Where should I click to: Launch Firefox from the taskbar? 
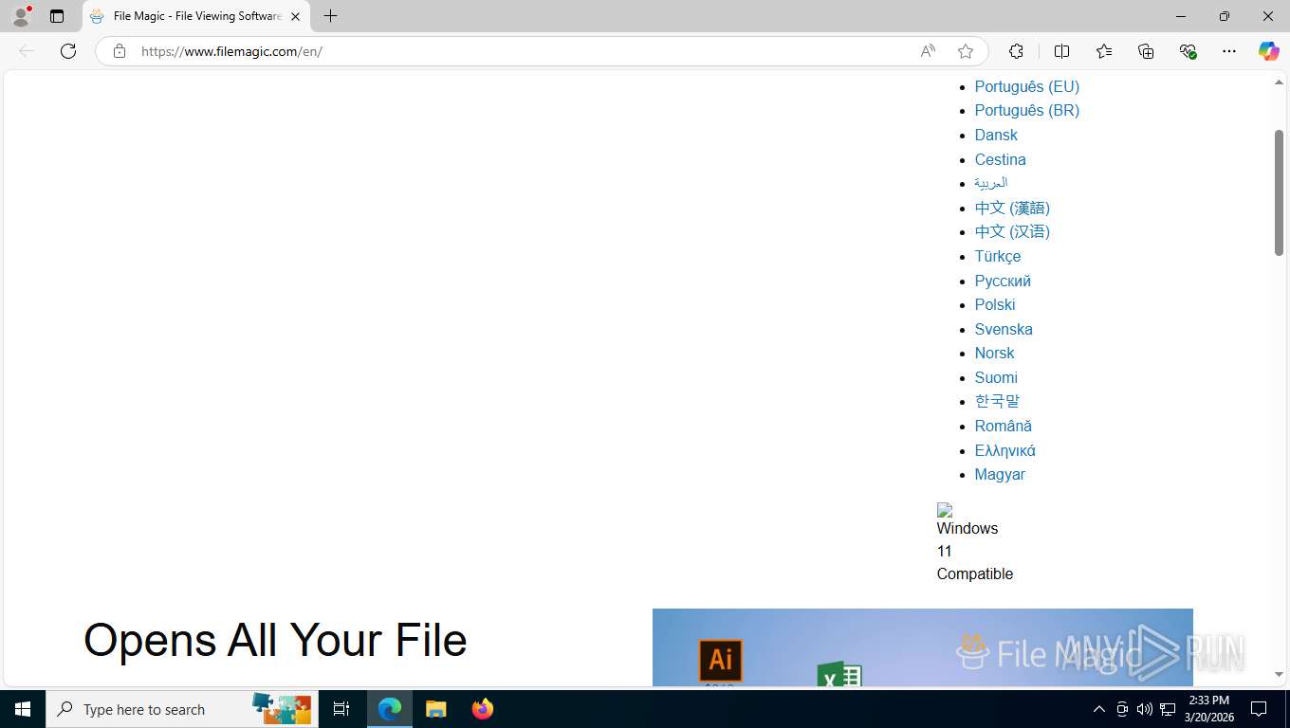pos(483,709)
